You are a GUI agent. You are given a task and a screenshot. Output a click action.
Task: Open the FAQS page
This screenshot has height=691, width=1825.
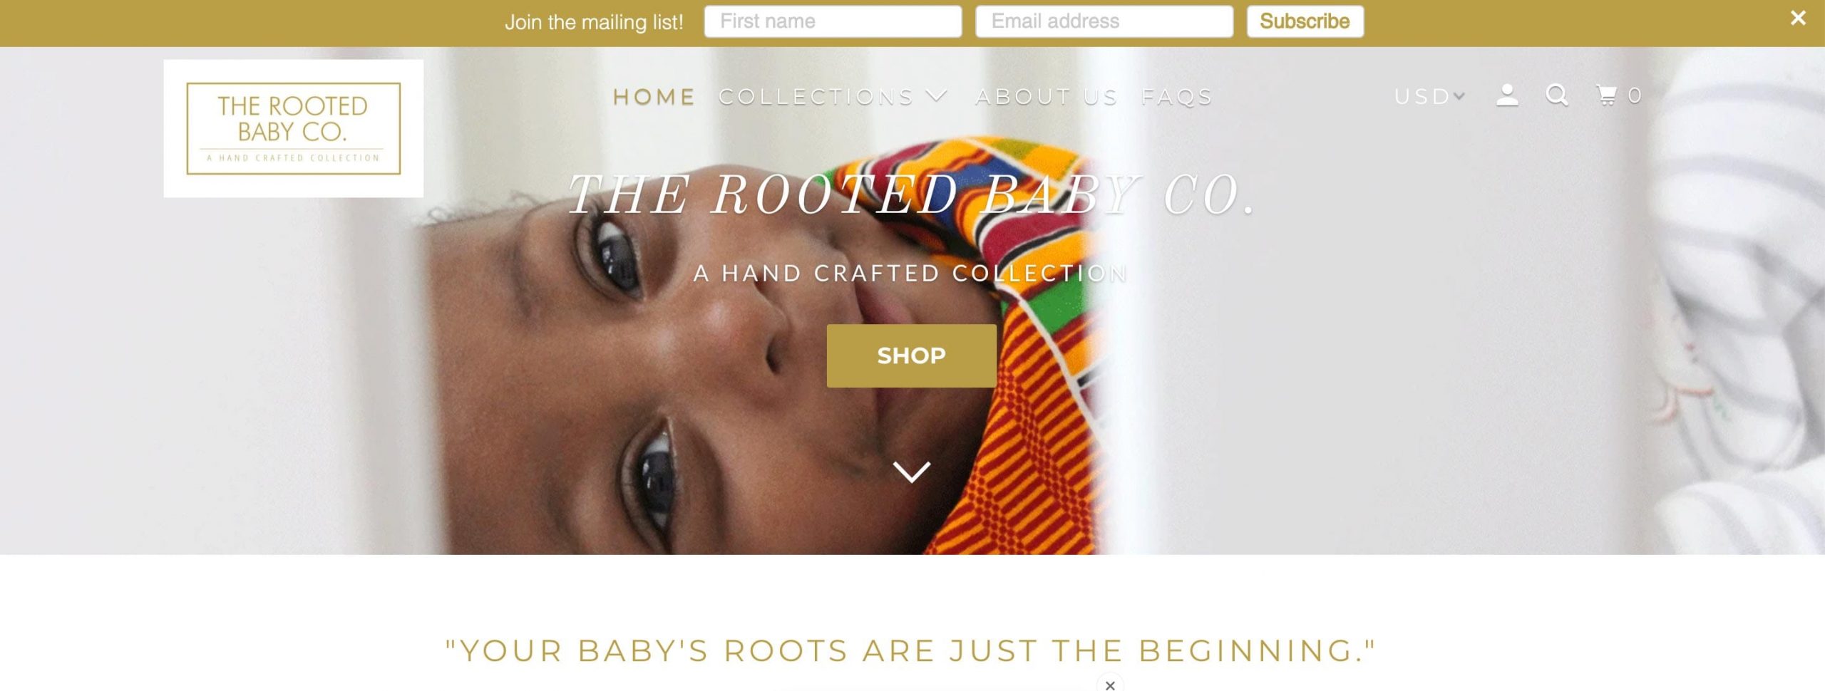(x=1177, y=96)
